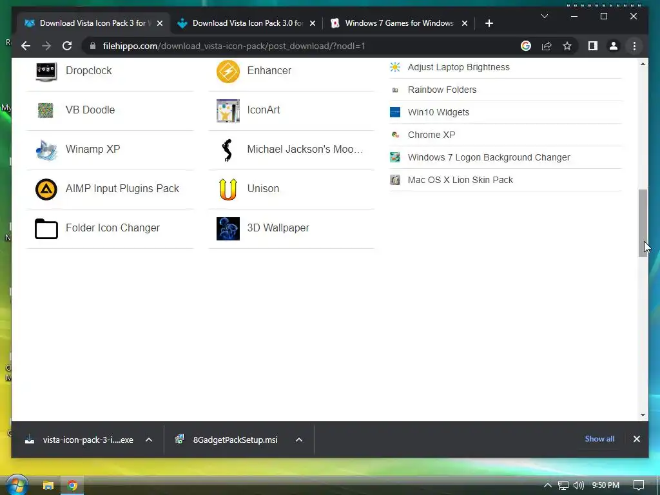Click the 3D Wallpaper title
This screenshot has width=660, height=495.
point(278,228)
